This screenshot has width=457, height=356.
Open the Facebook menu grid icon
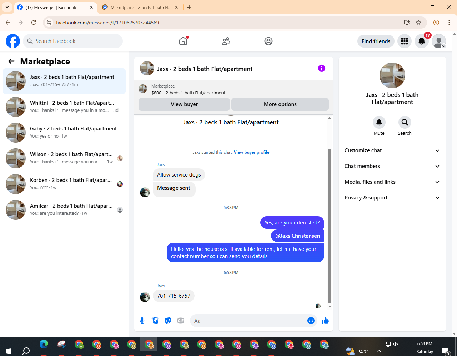(x=405, y=41)
